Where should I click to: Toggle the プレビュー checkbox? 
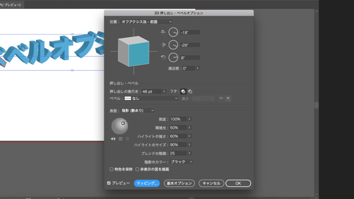pyautogui.click(x=109, y=183)
